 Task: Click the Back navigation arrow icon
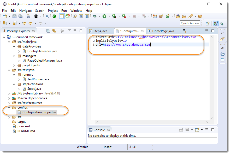pyautogui.click(x=31, y=23)
